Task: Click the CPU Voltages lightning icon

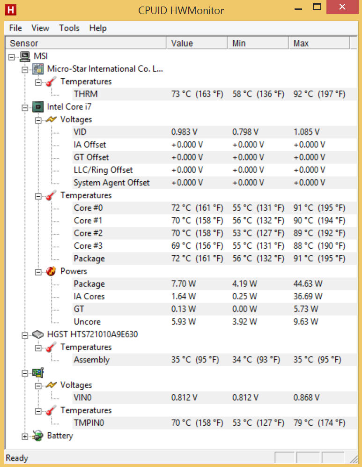Action: coord(51,119)
